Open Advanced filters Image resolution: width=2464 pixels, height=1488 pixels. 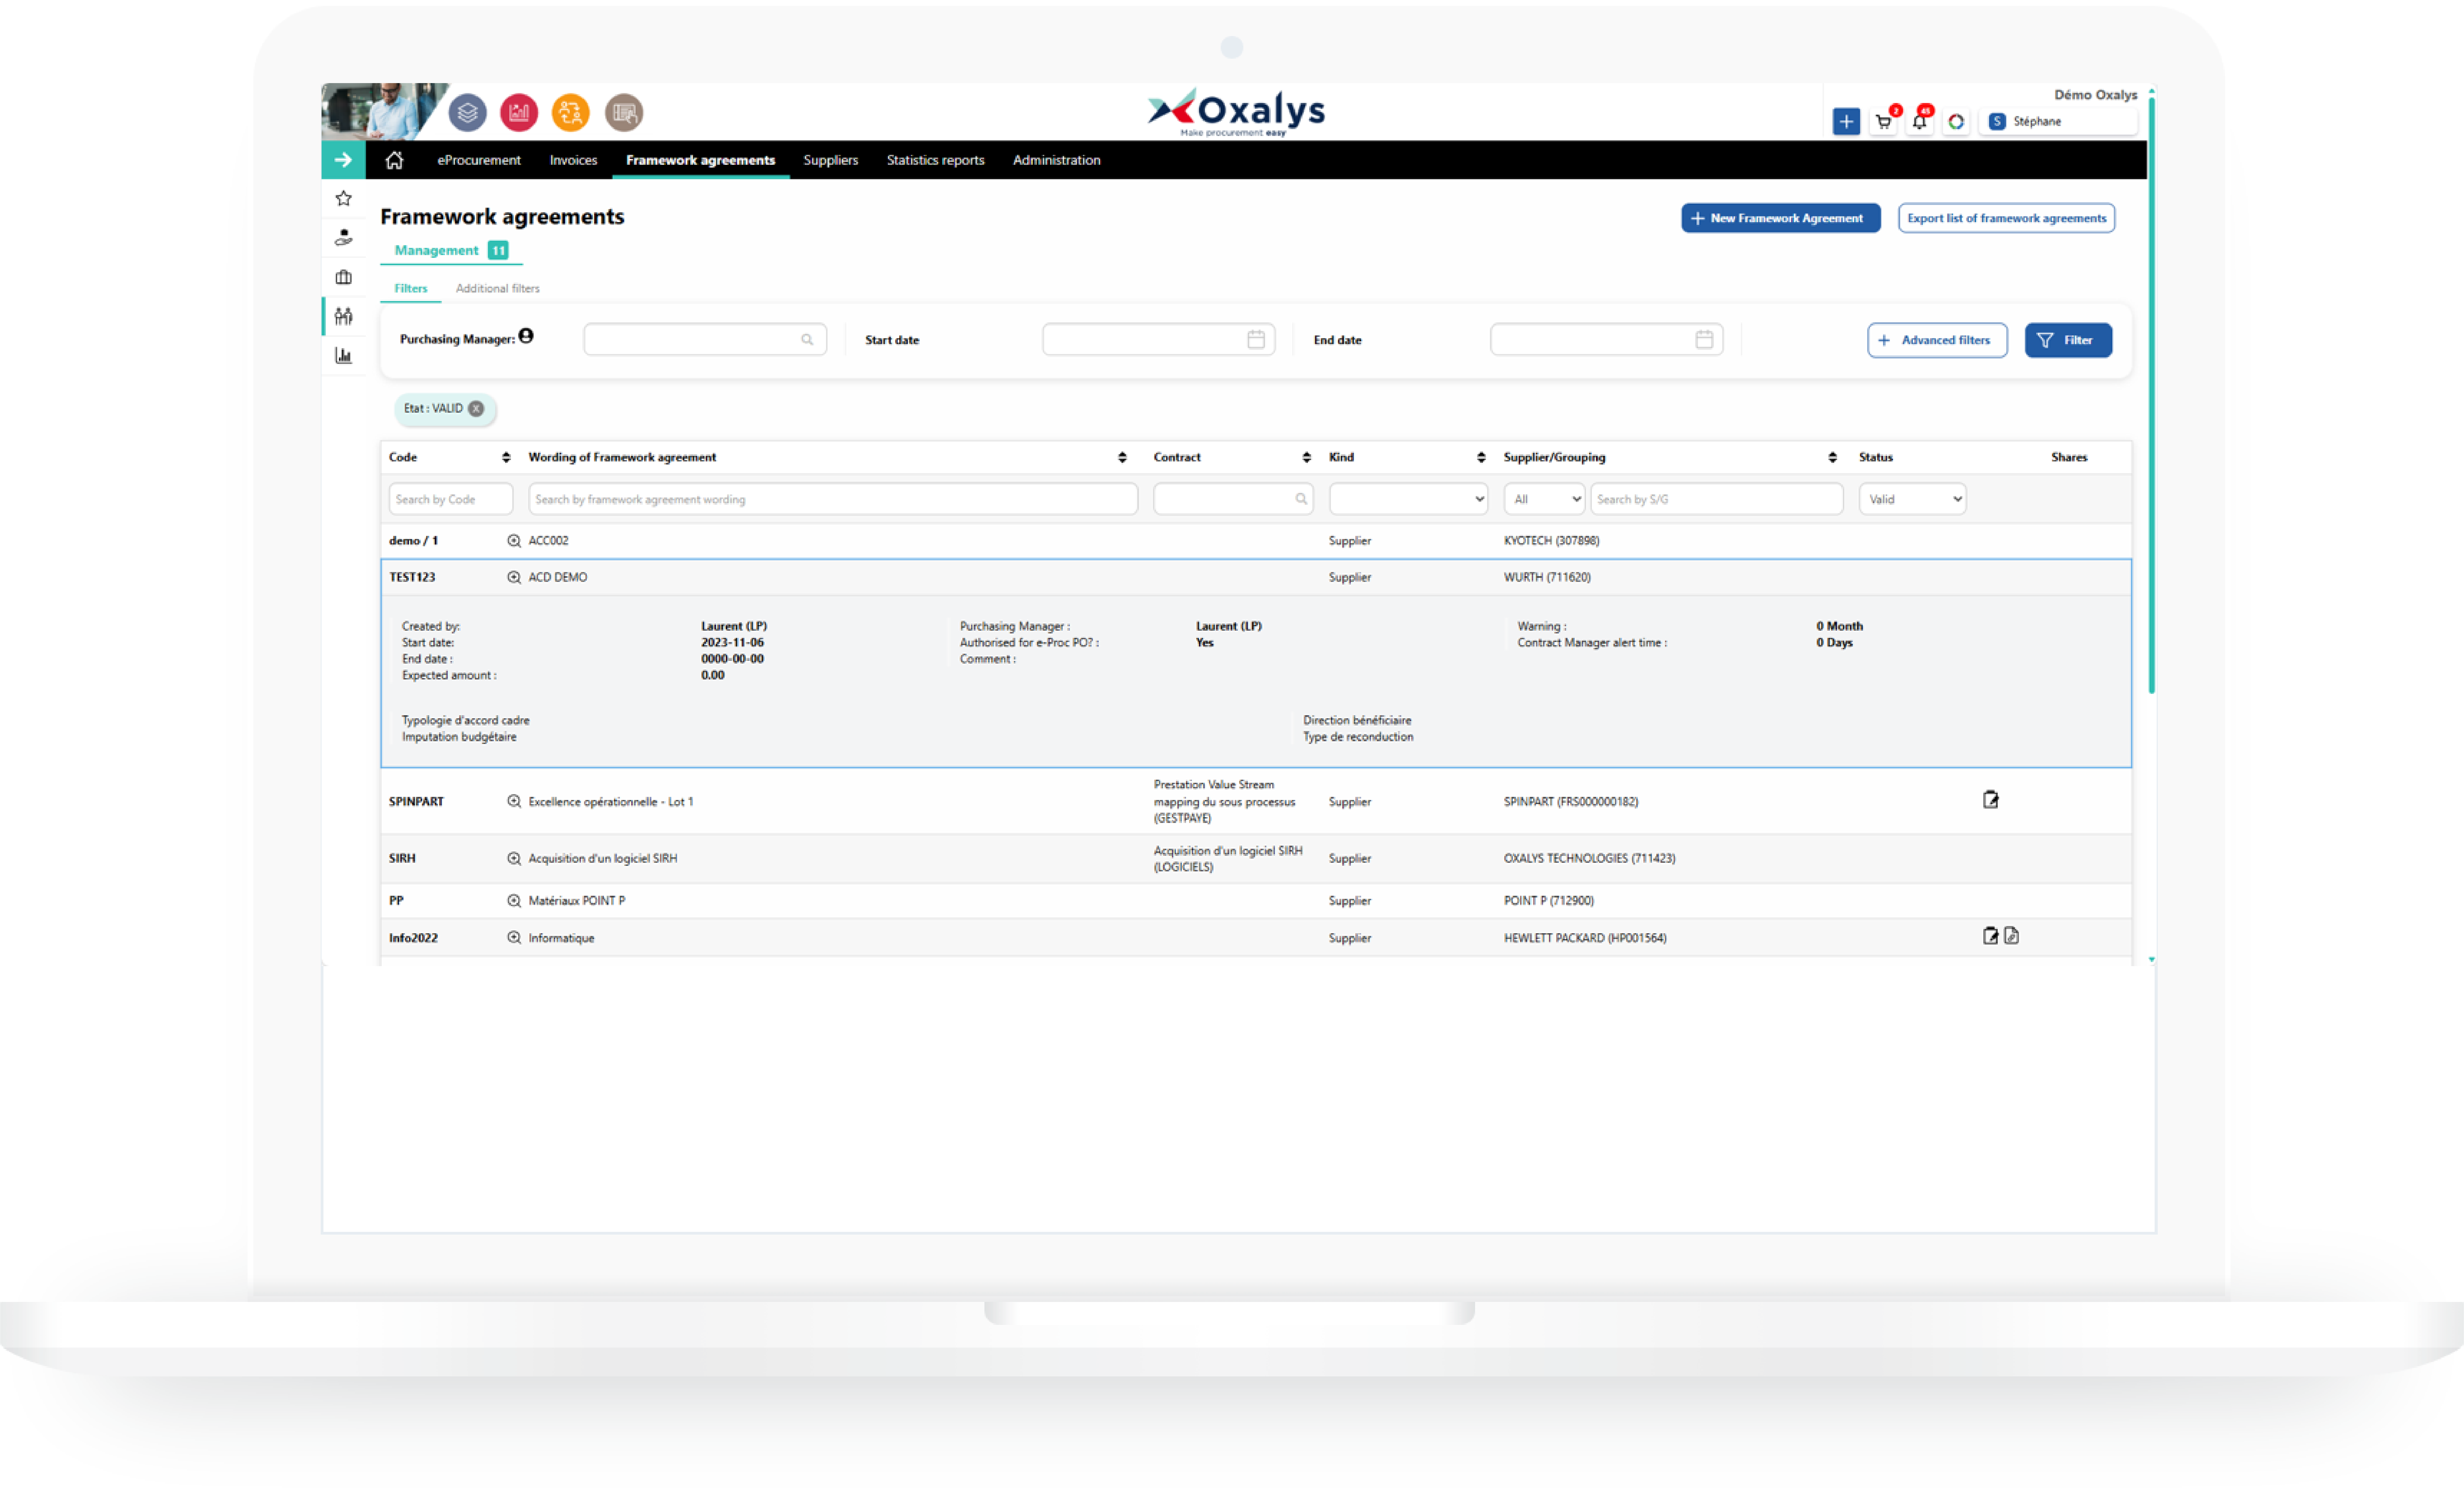tap(1937, 340)
